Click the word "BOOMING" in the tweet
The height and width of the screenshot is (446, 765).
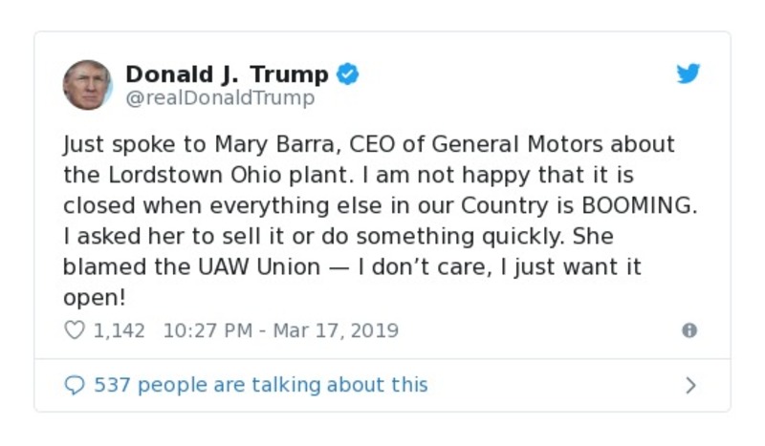click(641, 206)
